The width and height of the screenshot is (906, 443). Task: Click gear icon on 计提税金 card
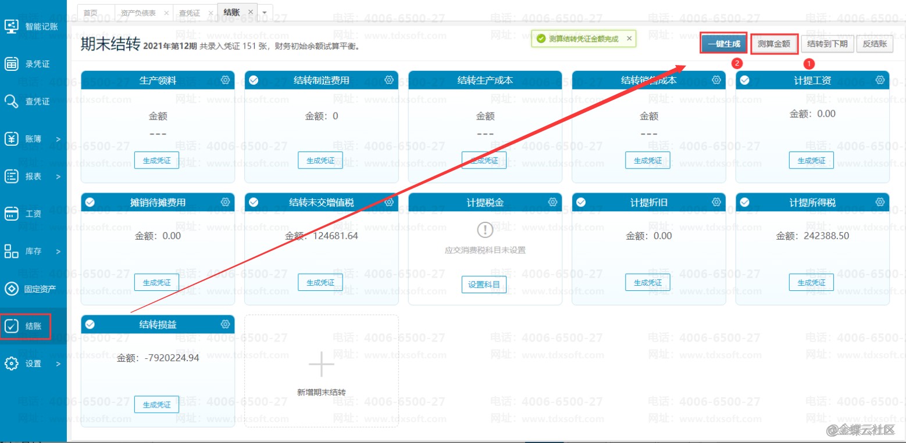point(553,202)
